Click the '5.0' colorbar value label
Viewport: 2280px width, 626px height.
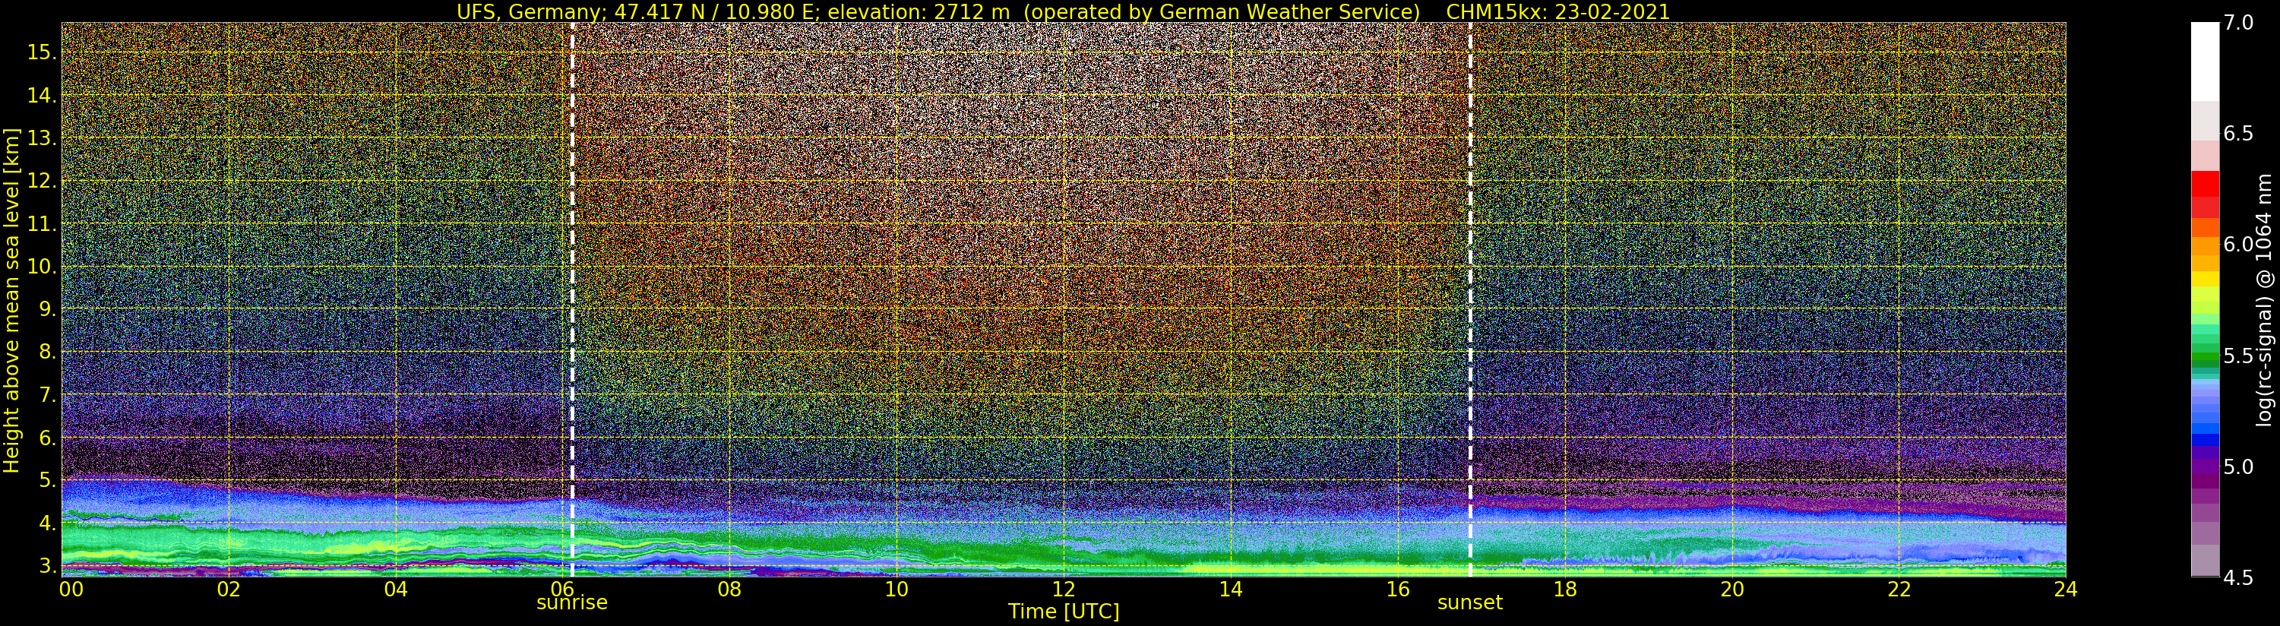coord(2238,466)
